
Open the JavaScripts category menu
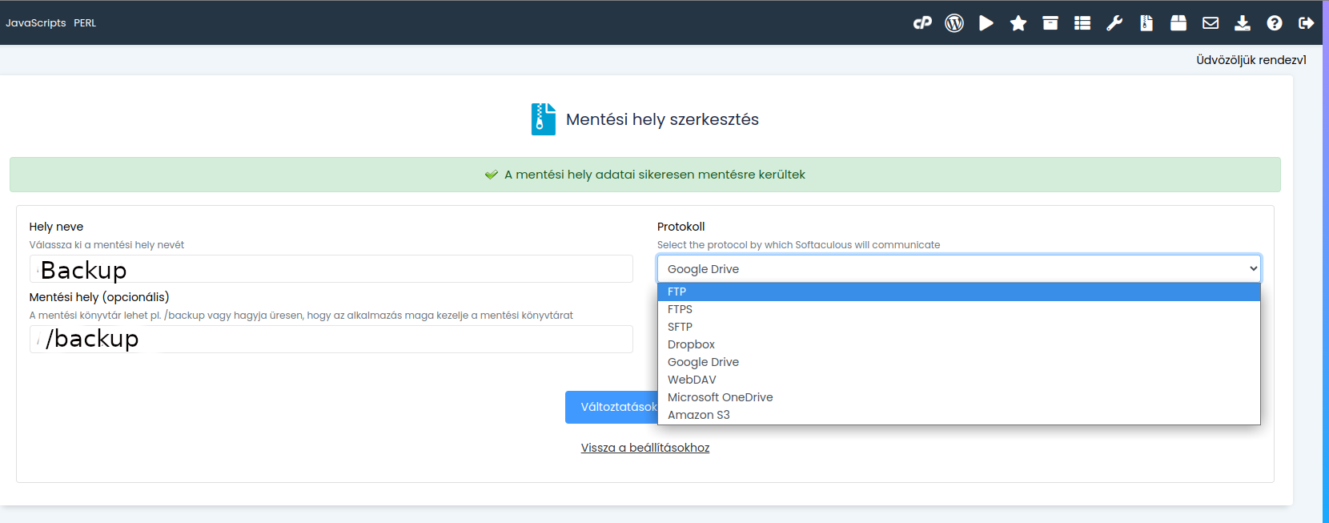tap(36, 23)
